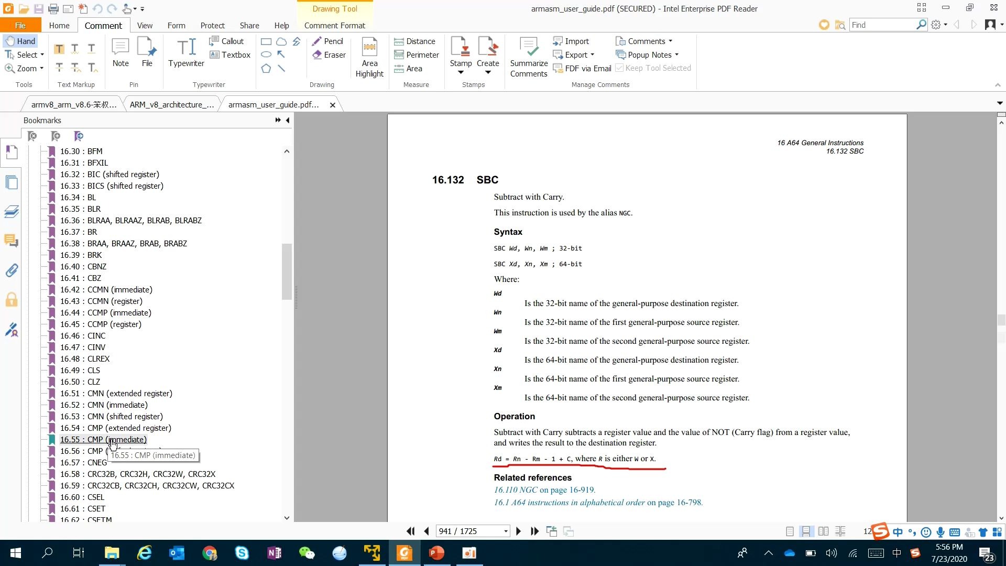Open the Summarize Comments tool

click(x=529, y=58)
